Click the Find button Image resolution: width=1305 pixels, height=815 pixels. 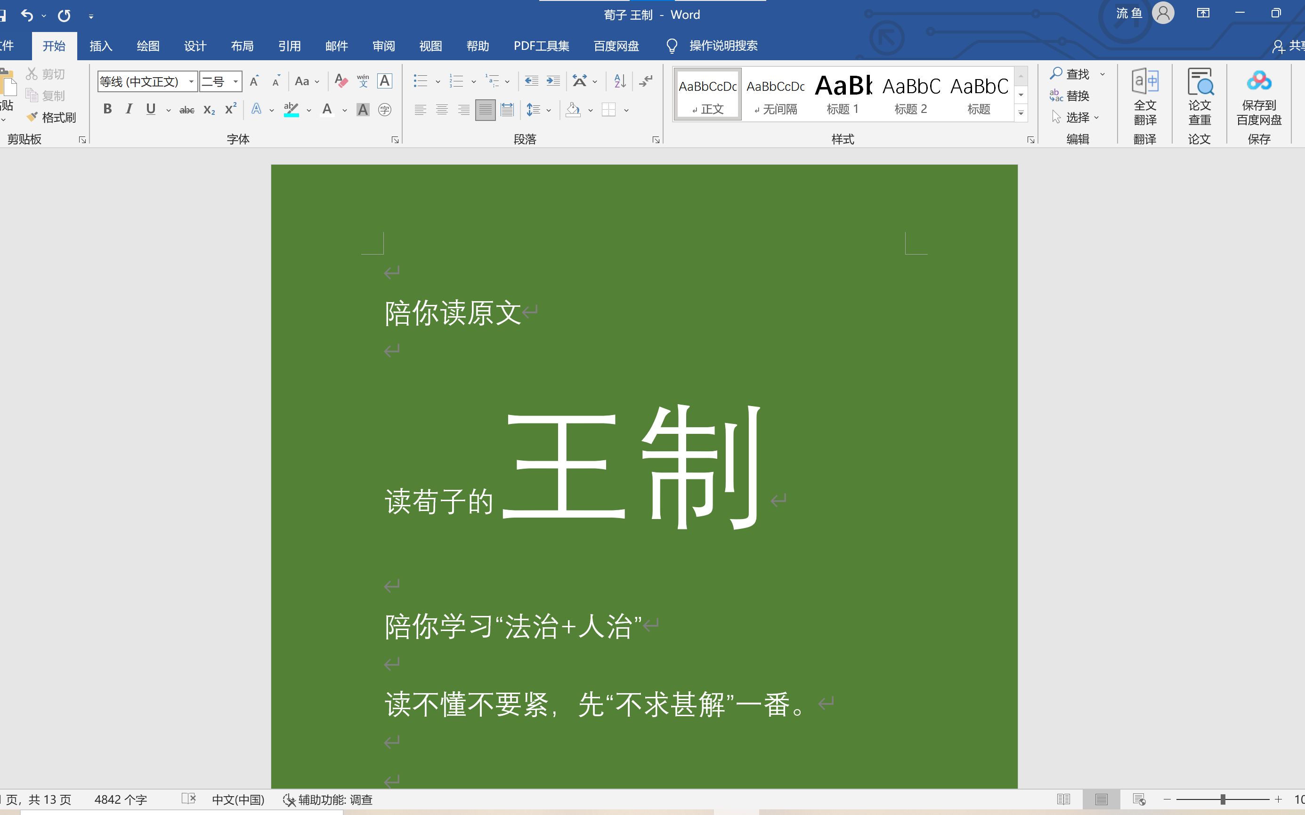(x=1070, y=74)
